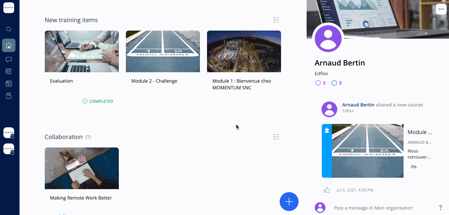Open the Module 1 Bienvenue thumbnail
The width and height of the screenshot is (449, 215).
[x=244, y=51]
